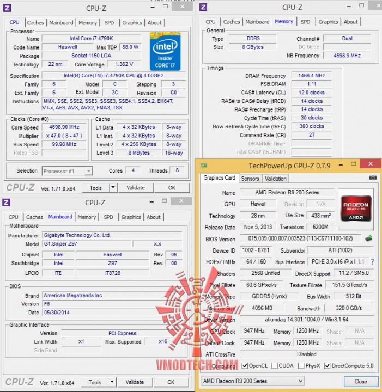The image size is (382, 392).
Task: Click the GPU-Z BIOS Version field
Action: pos(300,238)
